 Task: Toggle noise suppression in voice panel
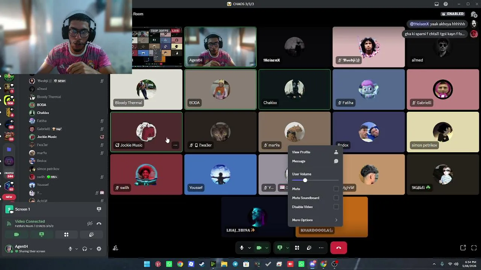90,223
